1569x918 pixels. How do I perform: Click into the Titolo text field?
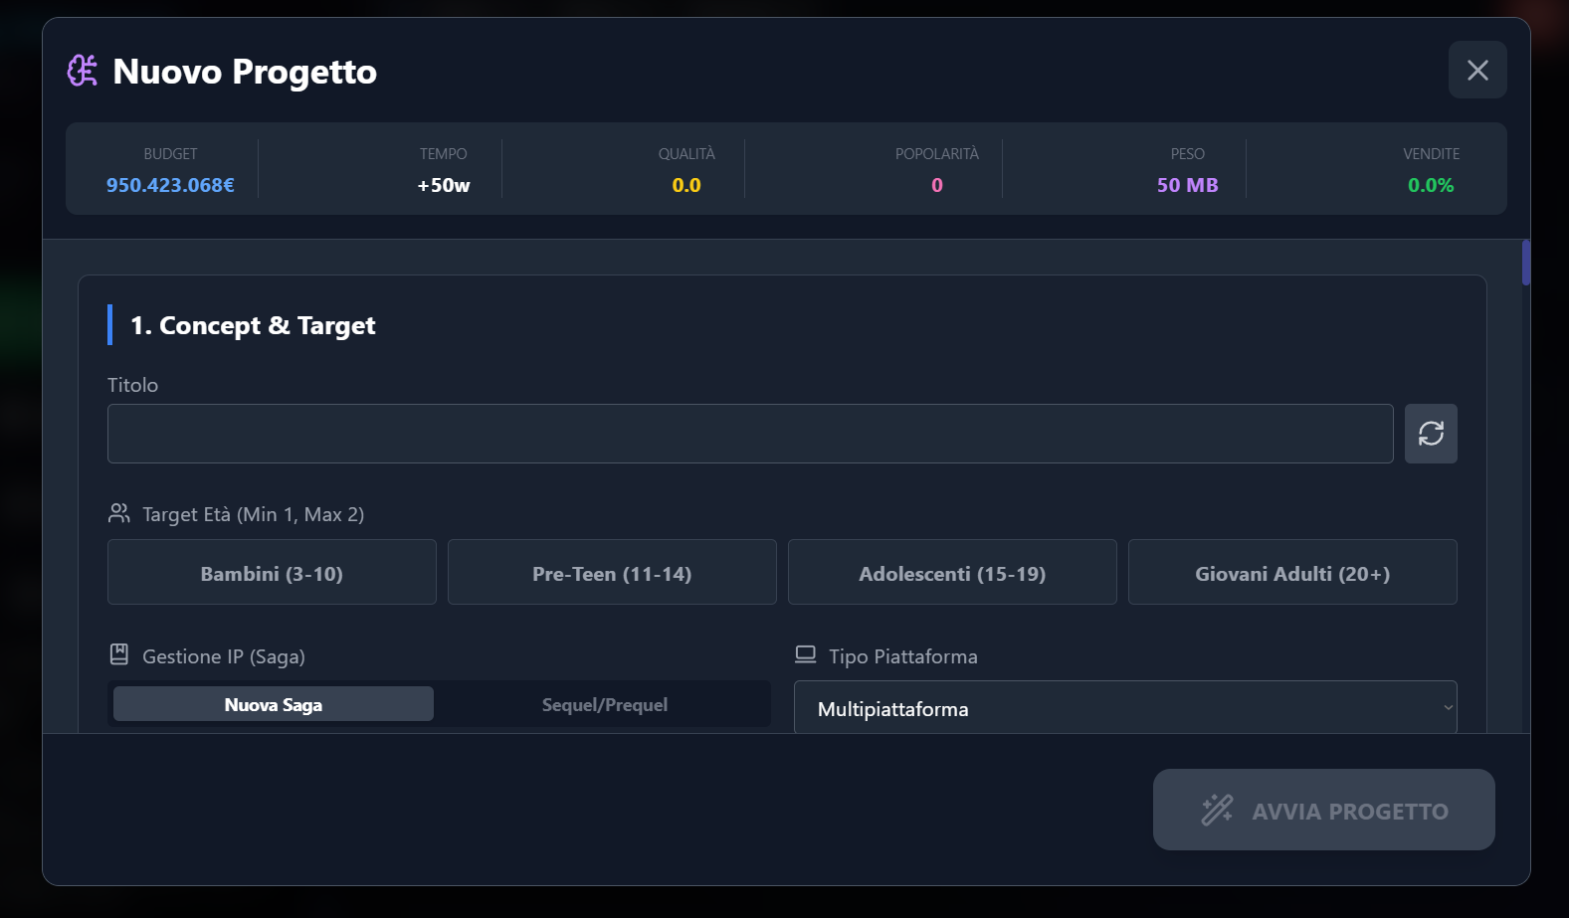coord(750,434)
